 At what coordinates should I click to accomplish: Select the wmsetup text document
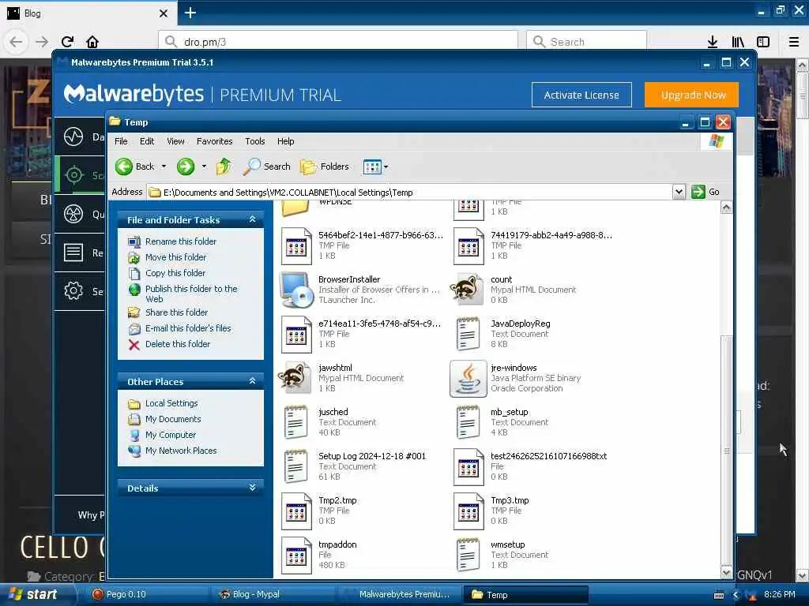point(468,555)
